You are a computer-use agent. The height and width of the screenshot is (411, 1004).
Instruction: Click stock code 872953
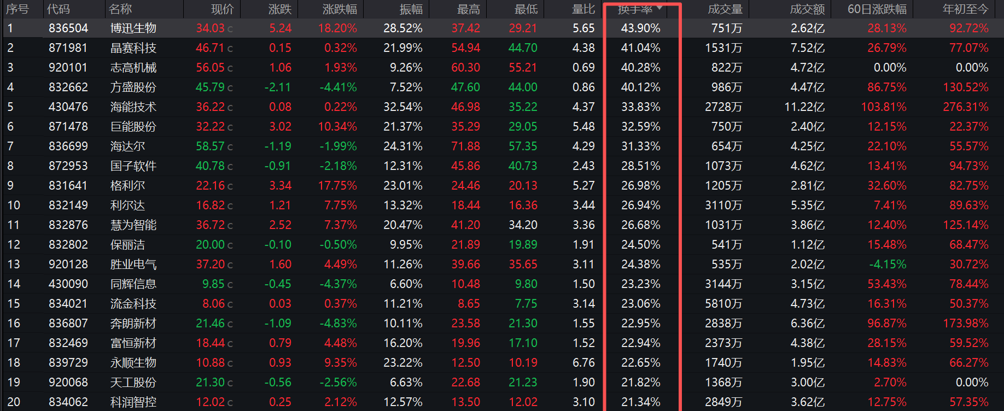pyautogui.click(x=68, y=166)
